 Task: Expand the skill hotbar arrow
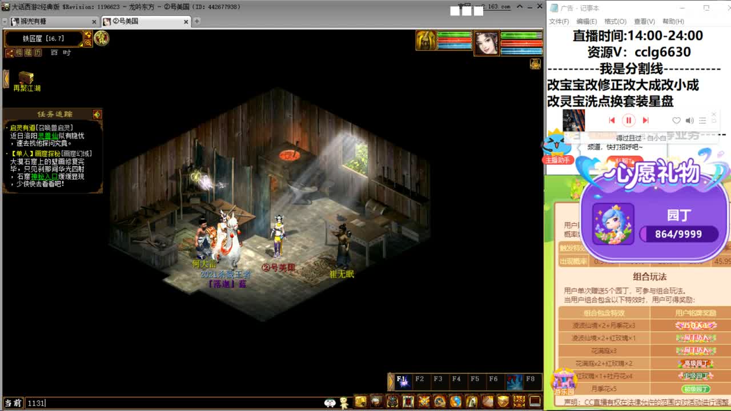tap(391, 381)
